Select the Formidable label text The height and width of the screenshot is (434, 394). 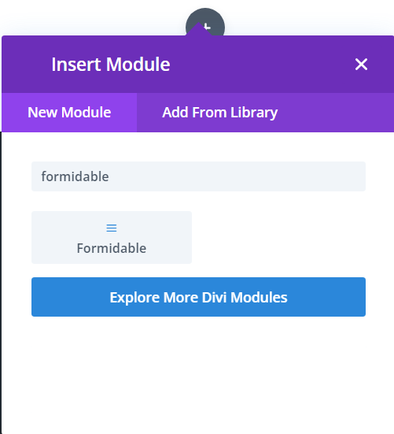tap(112, 248)
